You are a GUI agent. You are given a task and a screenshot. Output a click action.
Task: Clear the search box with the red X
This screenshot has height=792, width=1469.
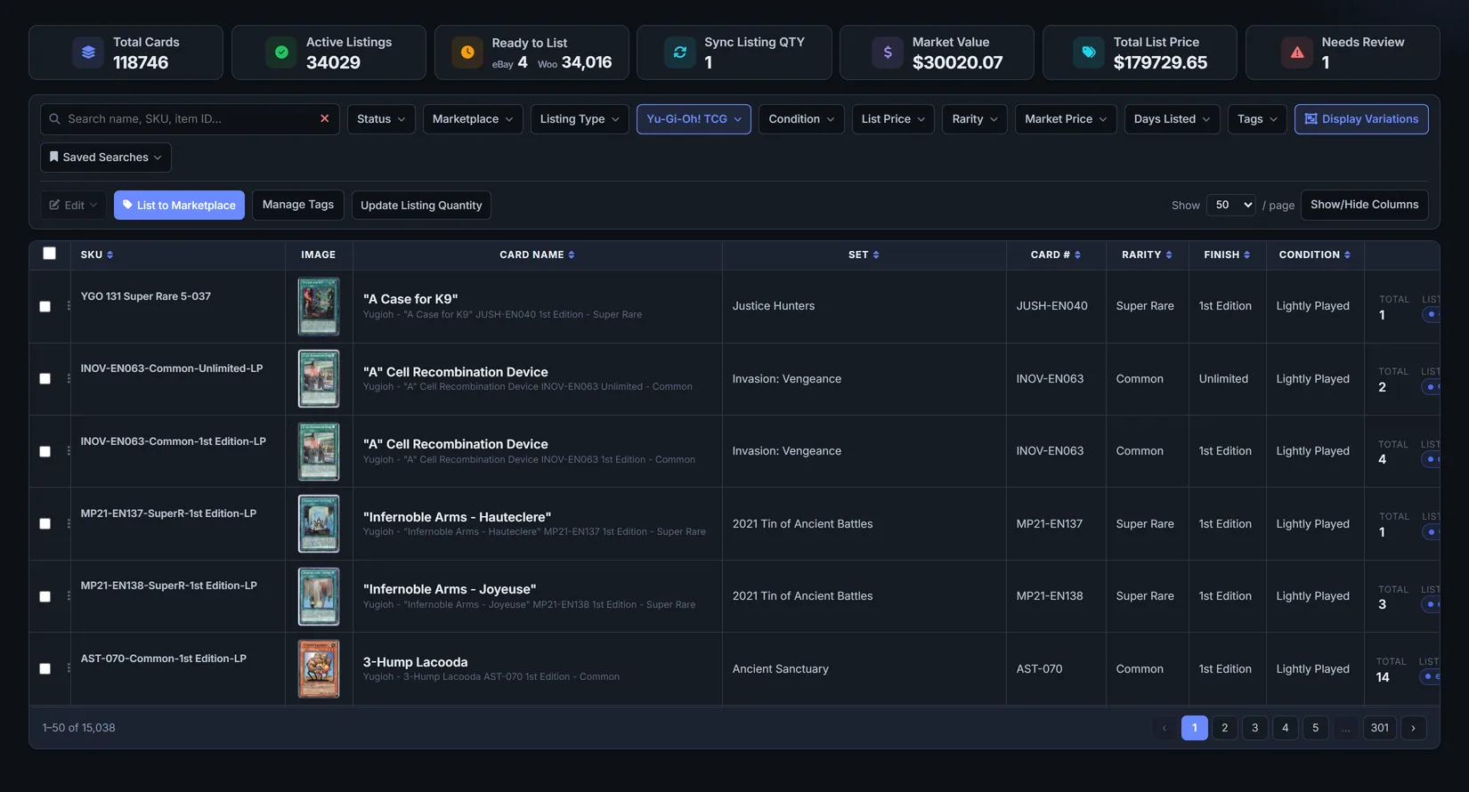(325, 118)
